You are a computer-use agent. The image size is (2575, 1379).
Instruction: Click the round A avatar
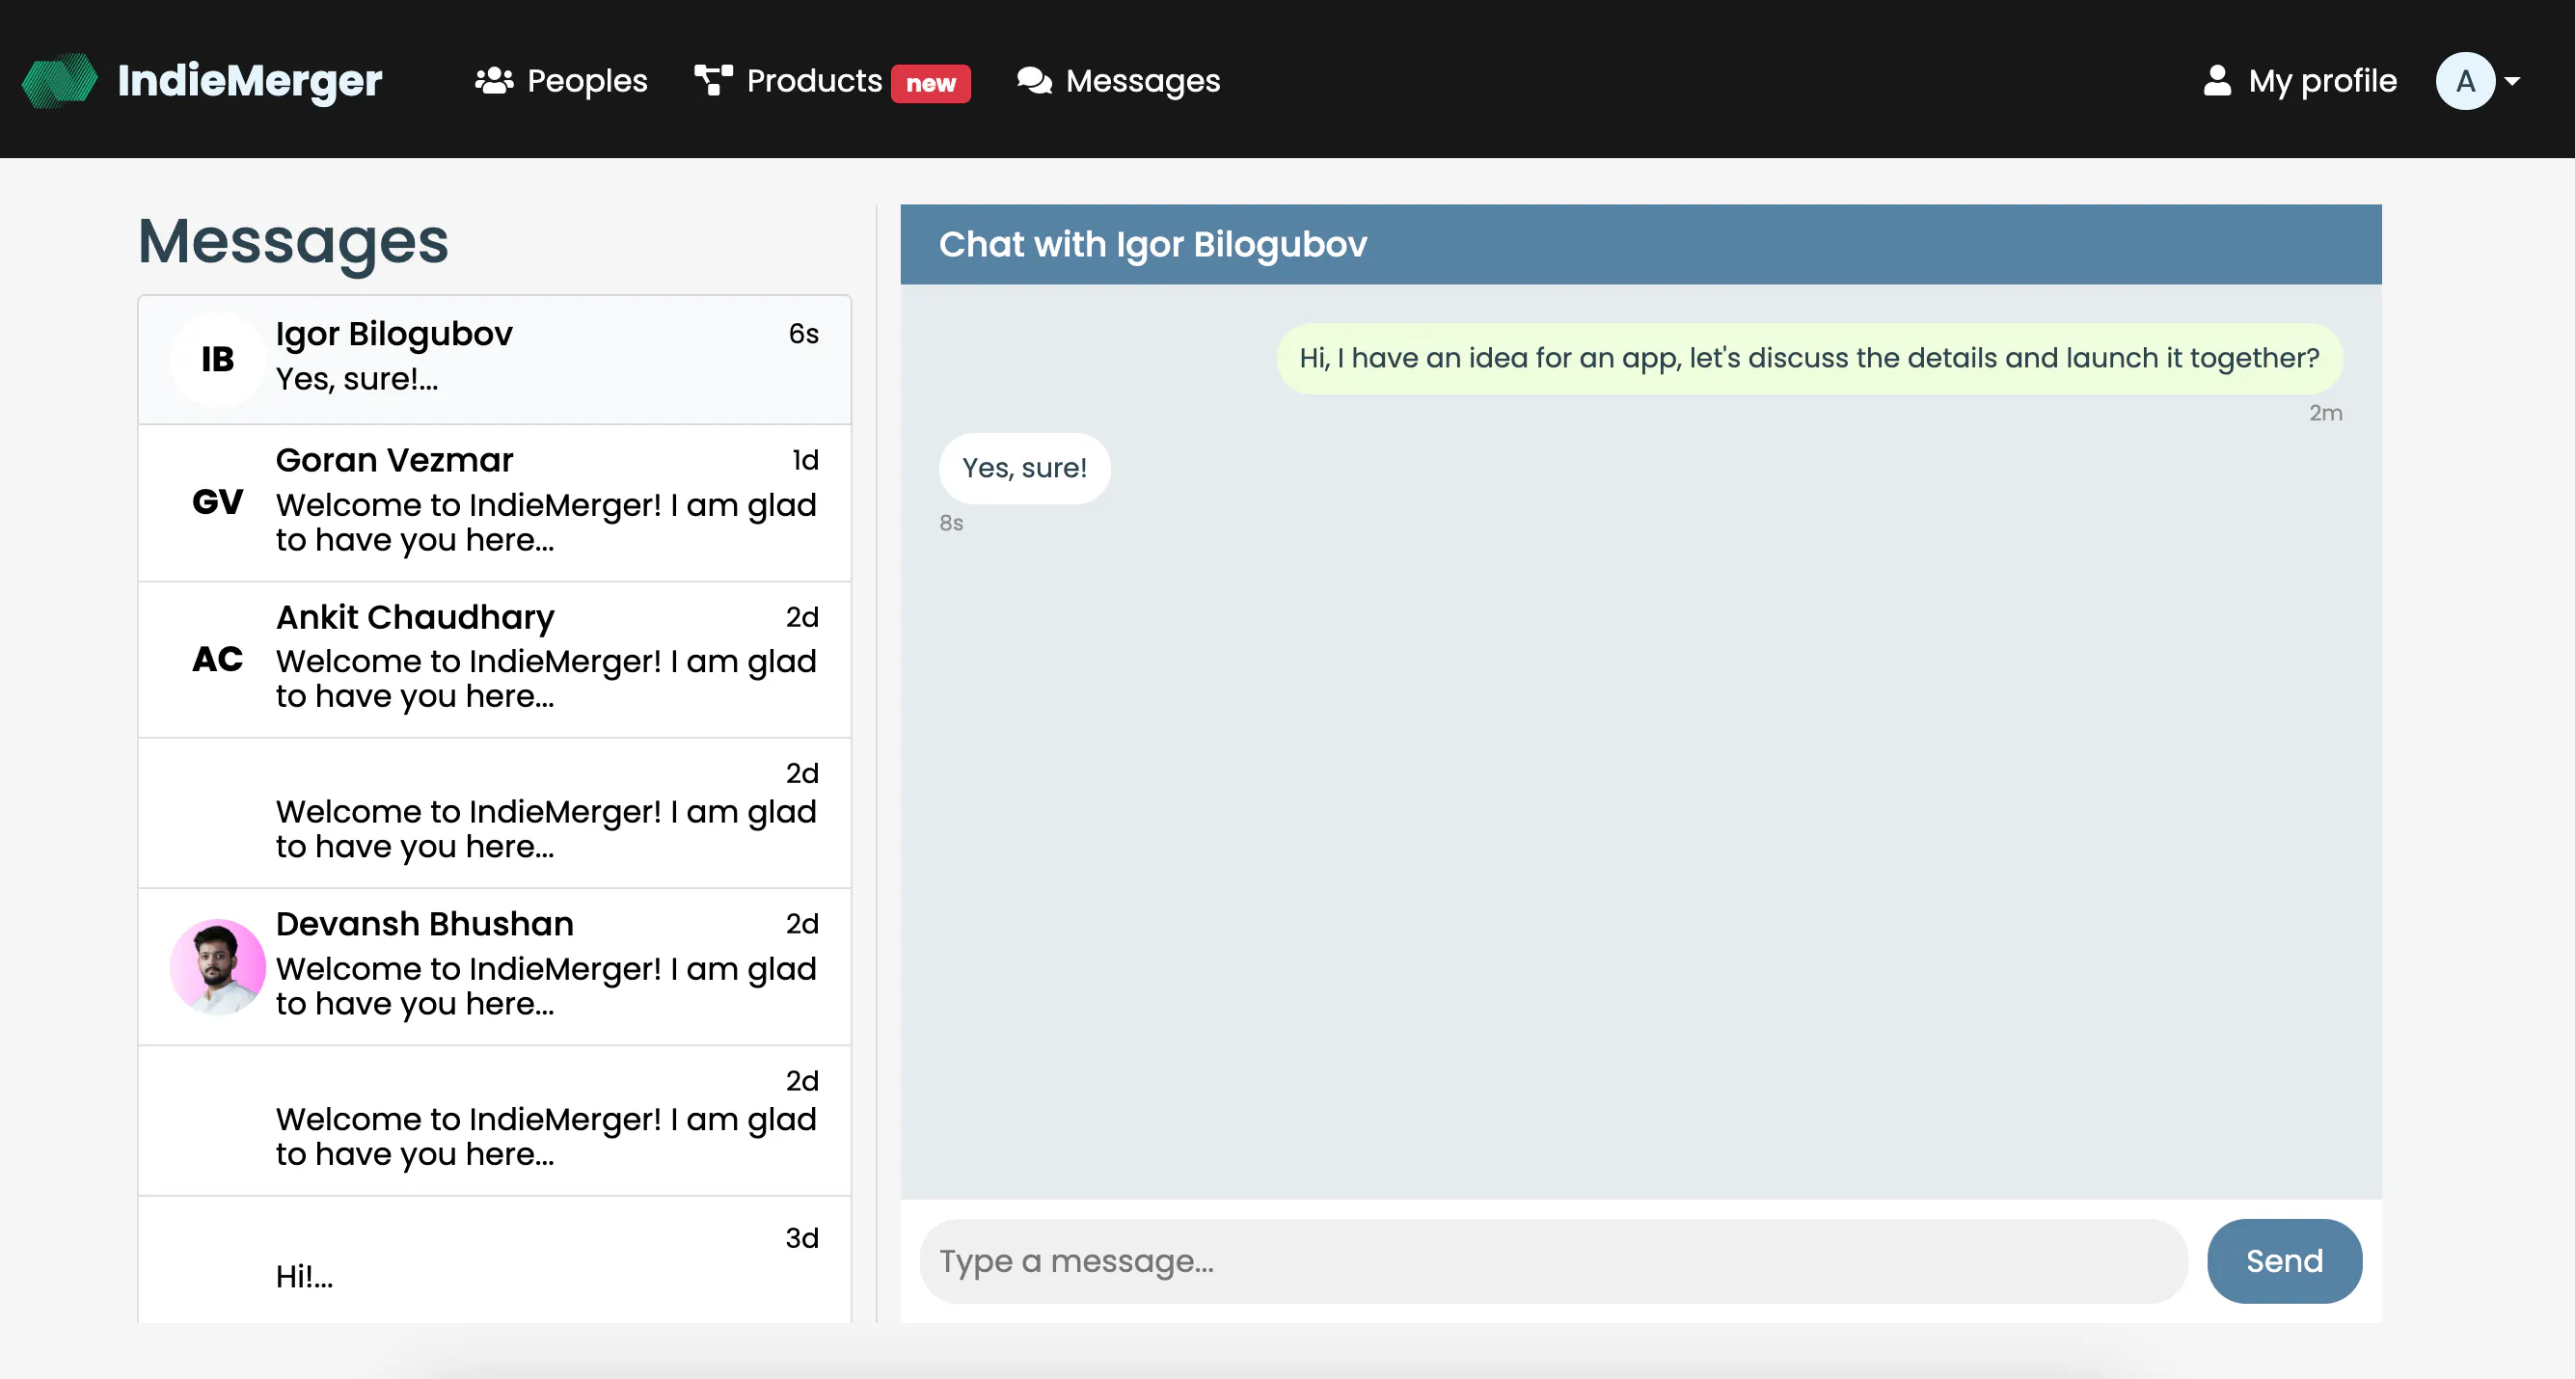point(2465,81)
